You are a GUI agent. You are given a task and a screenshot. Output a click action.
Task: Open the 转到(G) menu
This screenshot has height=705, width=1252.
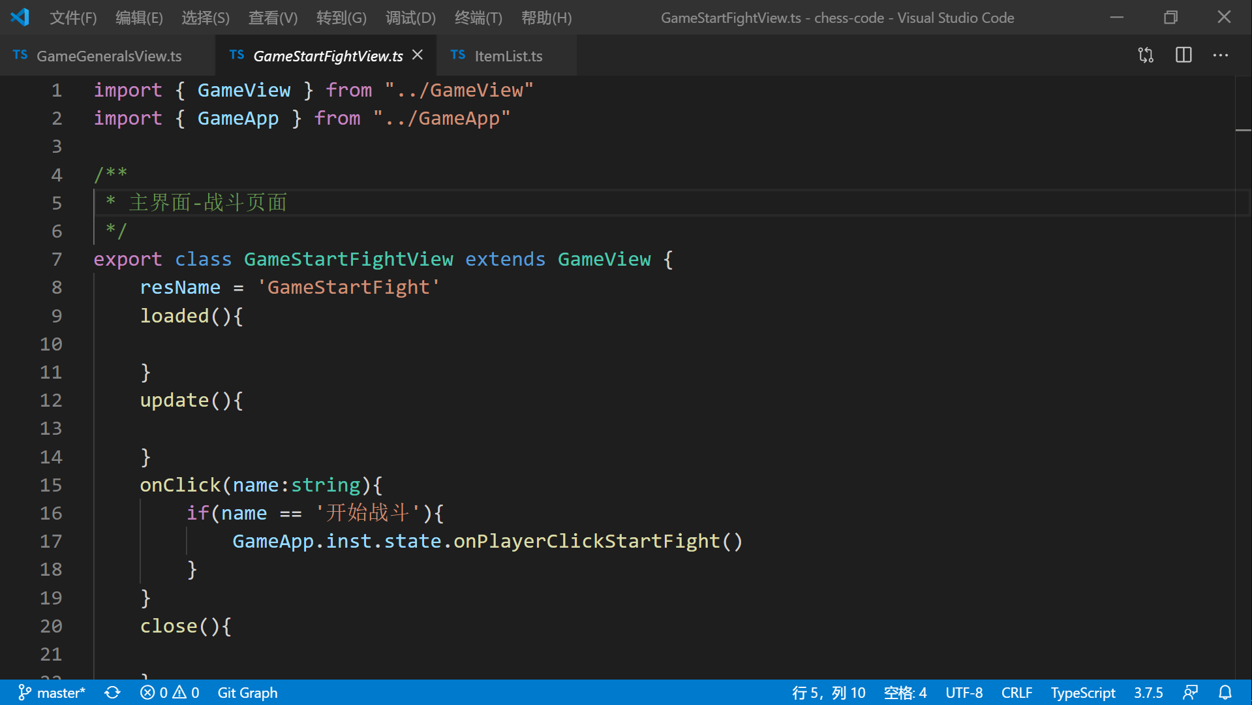(x=341, y=18)
